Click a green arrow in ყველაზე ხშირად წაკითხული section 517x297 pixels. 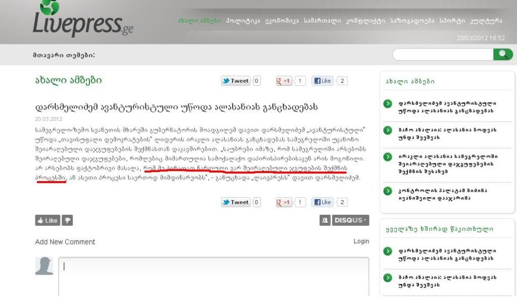point(388,251)
